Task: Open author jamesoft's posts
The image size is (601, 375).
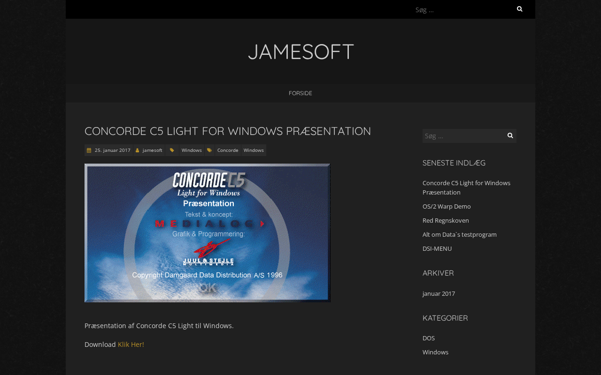Action: coord(153,150)
